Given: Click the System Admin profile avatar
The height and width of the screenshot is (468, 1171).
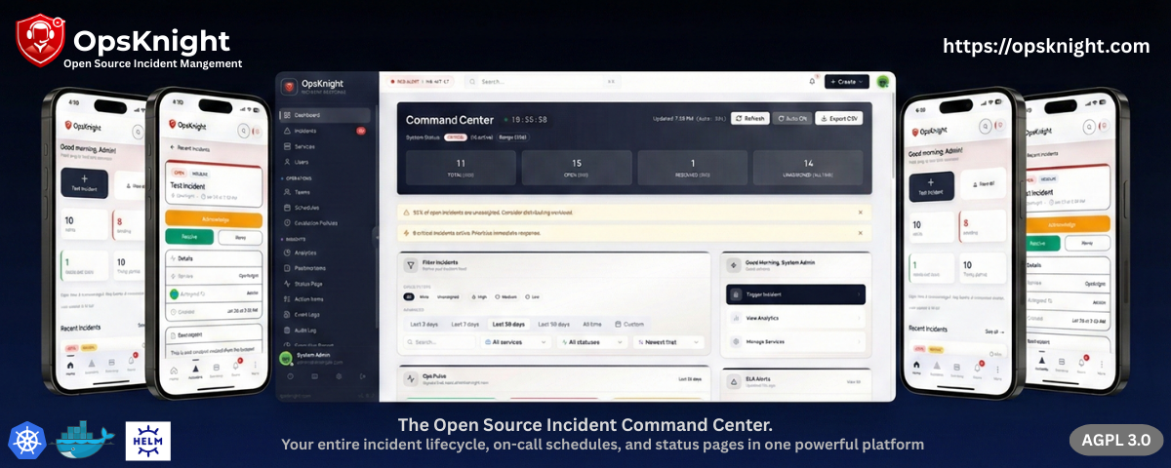Looking at the screenshot, I should tap(287, 359).
